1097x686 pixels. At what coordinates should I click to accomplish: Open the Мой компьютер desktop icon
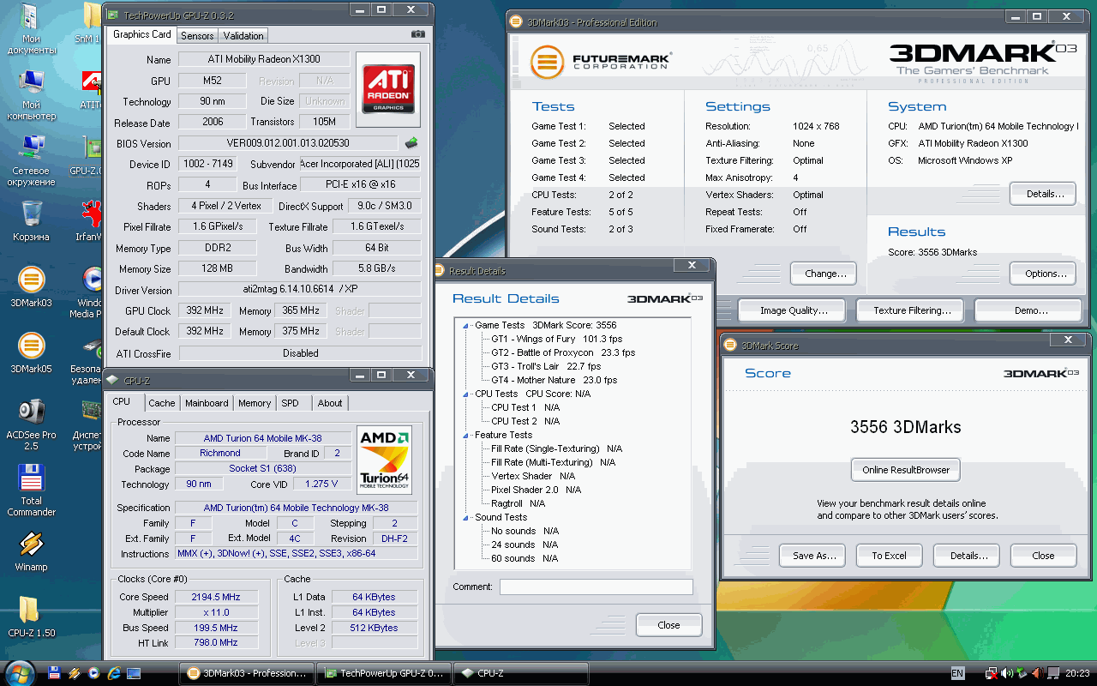(x=32, y=94)
